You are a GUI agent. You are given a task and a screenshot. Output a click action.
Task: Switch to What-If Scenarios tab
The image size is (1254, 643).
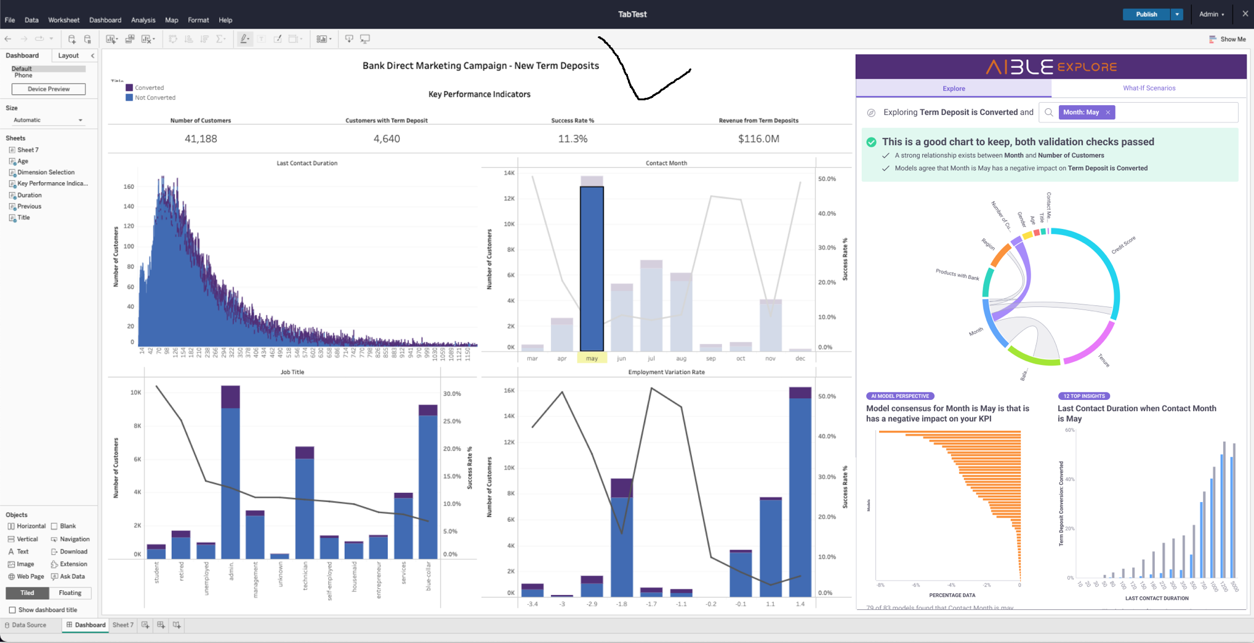coord(1149,88)
